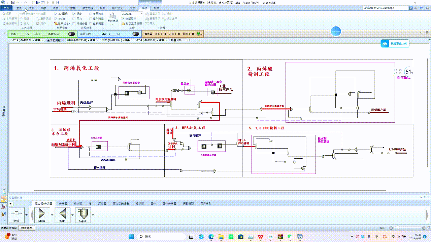The width and height of the screenshot is (431, 242).
Task: Click the green heat exchanger status icon
Action: [199, 34]
